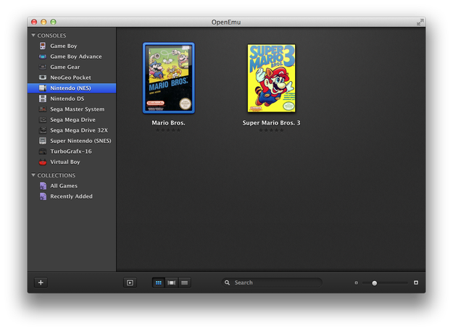Click the green zoom window button
Image resolution: width=453 pixels, height=331 pixels.
click(x=53, y=22)
